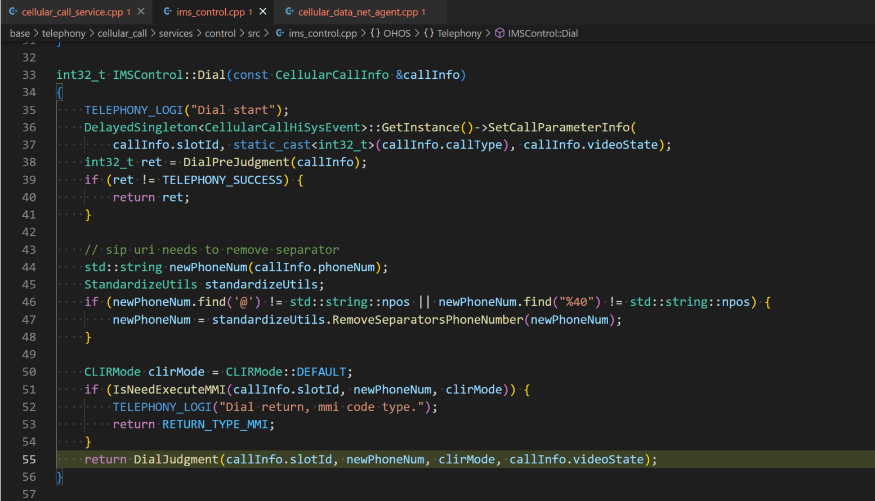Click the "%40" string on line 46
The height and width of the screenshot is (501, 875).
[577, 302]
